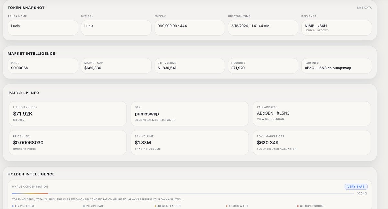Screen dimensions: 388x209
Task: Click the Market Cap value $680,336
Action: [93, 68]
